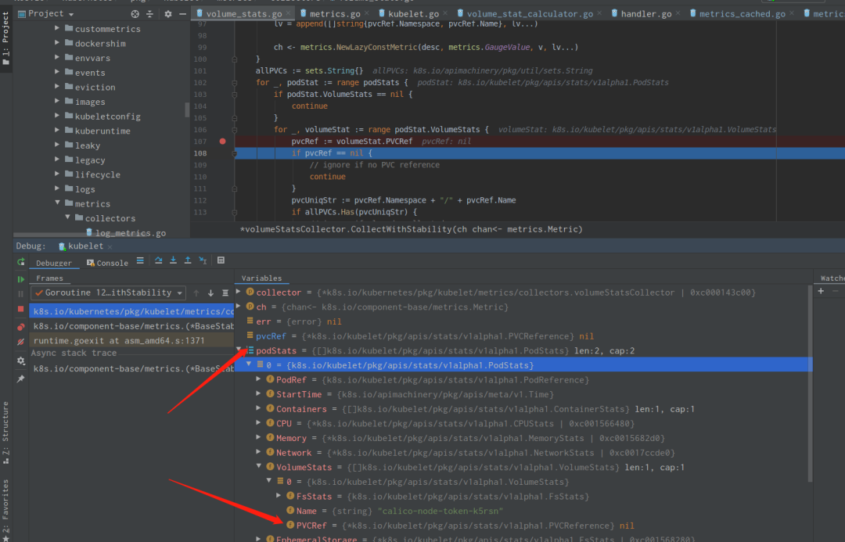This screenshot has height=542, width=845.
Task: Collapse the collectors folder
Action: [67, 217]
